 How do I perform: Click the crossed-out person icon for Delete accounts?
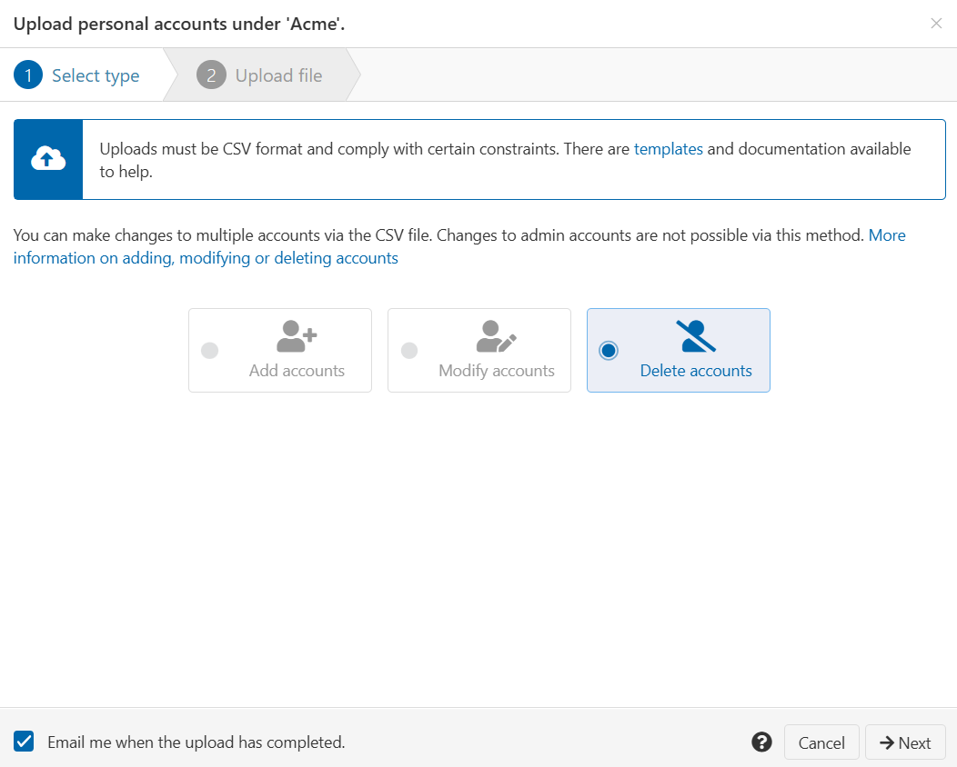(x=694, y=335)
